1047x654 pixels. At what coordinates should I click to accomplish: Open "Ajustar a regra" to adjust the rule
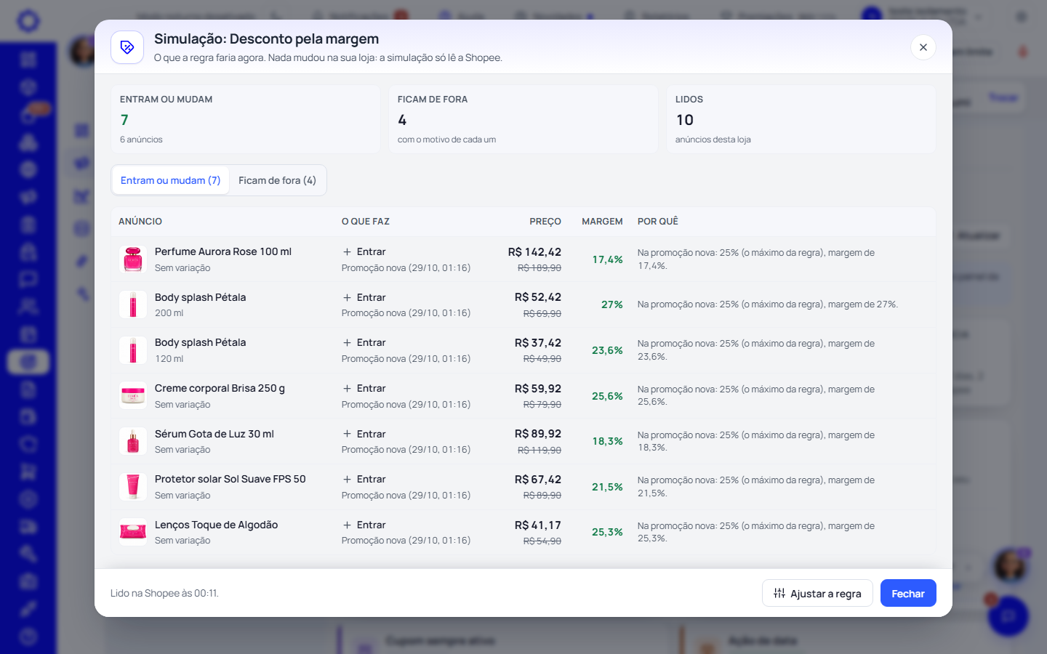(817, 593)
